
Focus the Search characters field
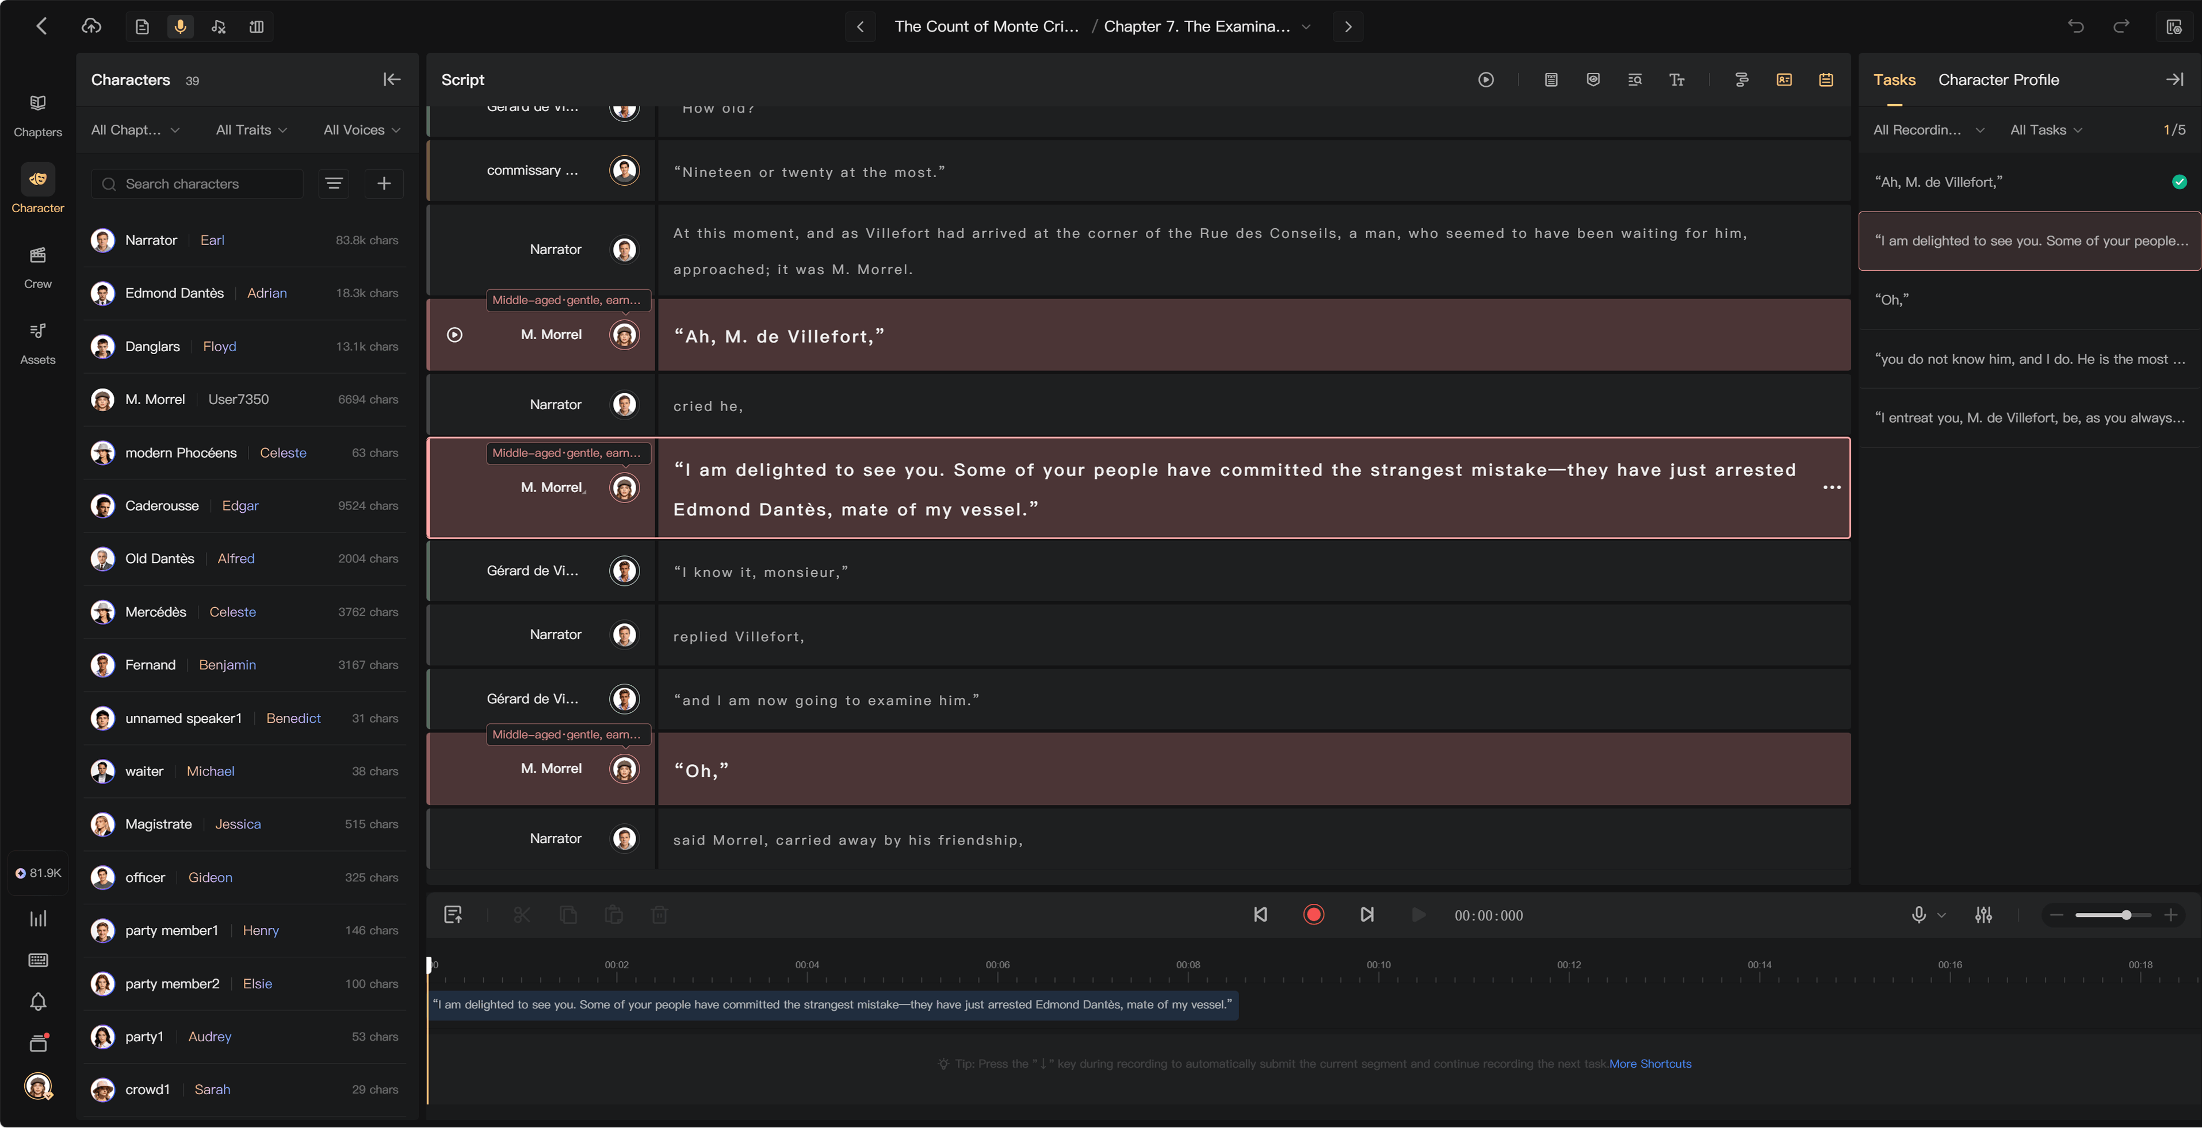click(x=197, y=184)
